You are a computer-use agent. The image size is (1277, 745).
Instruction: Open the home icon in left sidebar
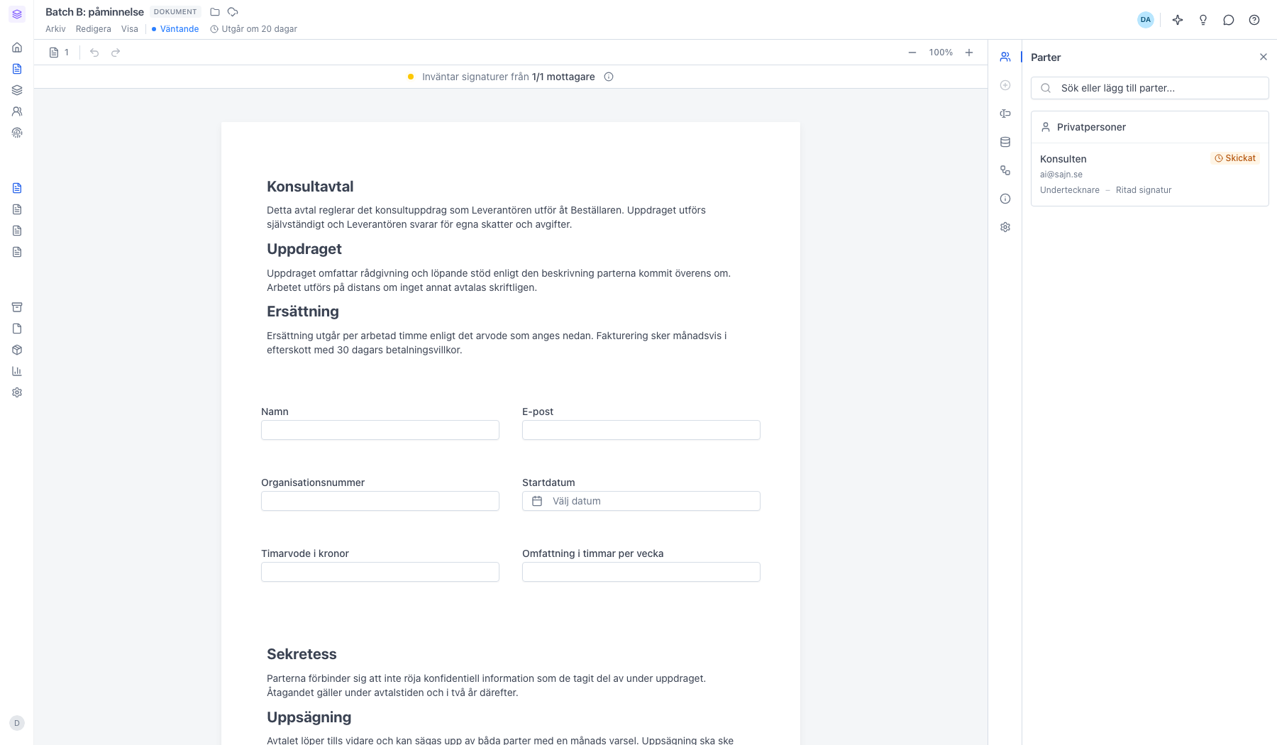(17, 48)
